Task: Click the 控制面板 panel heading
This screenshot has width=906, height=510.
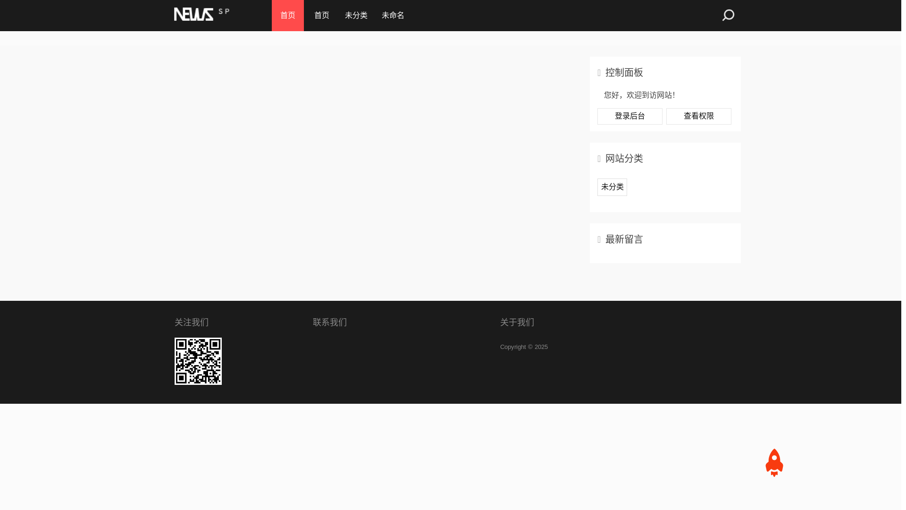Action: 624,72
